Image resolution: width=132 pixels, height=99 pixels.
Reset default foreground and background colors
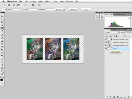click(x=1, y=77)
